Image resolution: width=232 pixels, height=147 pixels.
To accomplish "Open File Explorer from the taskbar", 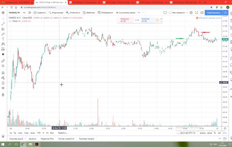I will point(30,144).
